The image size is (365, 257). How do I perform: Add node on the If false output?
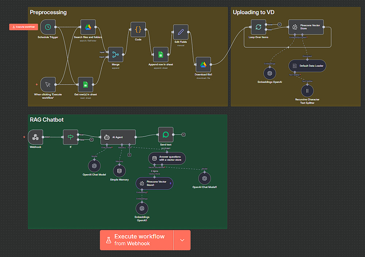coord(92,140)
